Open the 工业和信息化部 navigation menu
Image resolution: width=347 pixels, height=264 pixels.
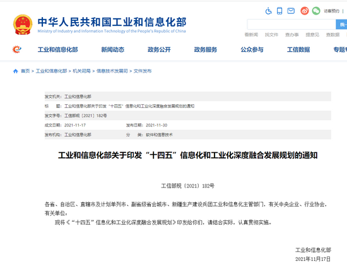(58, 50)
